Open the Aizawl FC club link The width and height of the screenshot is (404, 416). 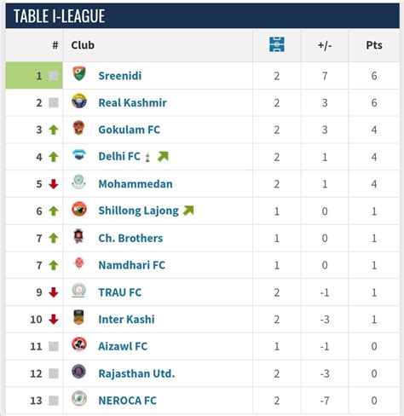pyautogui.click(x=123, y=346)
